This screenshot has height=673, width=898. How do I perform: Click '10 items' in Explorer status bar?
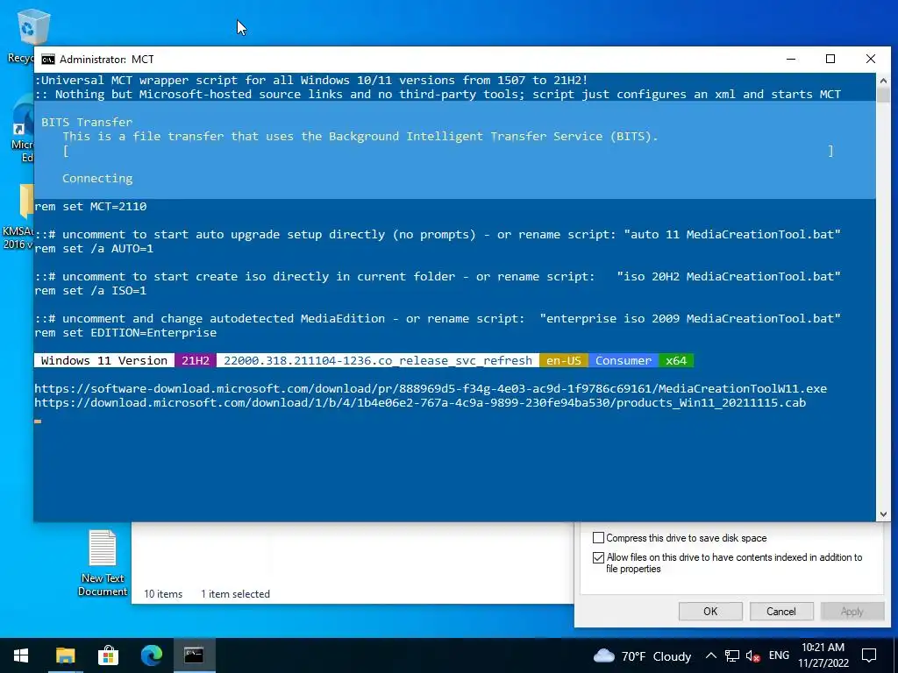(163, 594)
